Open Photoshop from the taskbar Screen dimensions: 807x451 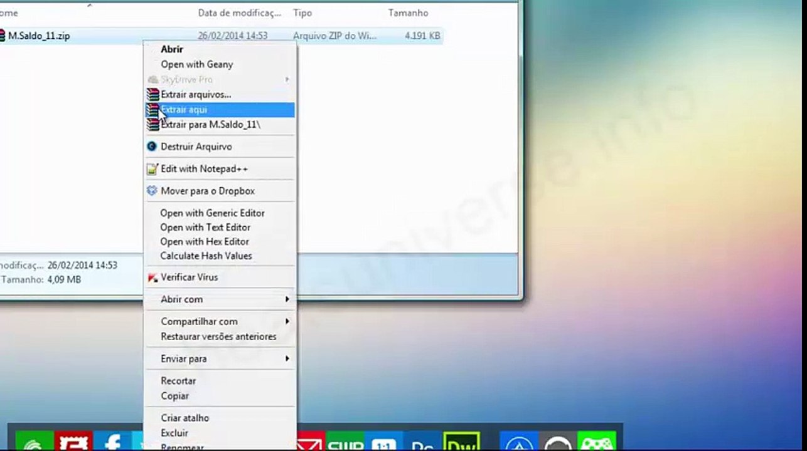click(x=422, y=441)
